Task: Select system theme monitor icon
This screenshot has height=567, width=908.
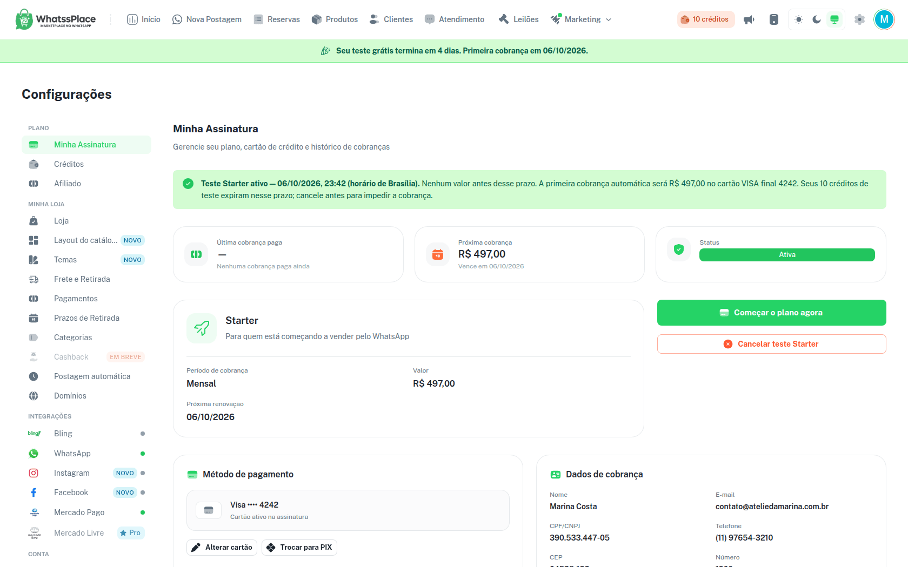Action: pos(834,19)
